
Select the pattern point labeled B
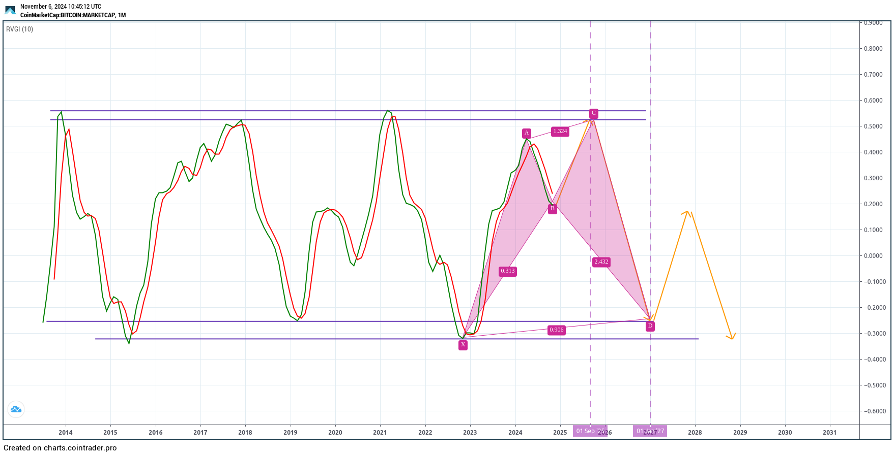pos(553,208)
